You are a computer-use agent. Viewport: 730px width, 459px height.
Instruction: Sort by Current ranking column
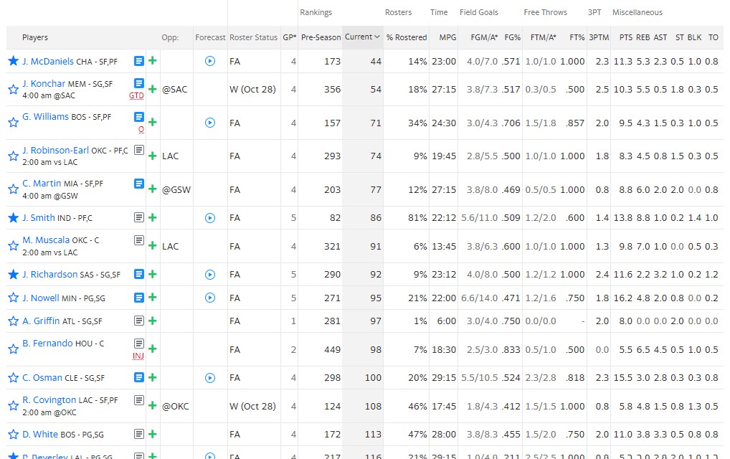click(x=361, y=37)
